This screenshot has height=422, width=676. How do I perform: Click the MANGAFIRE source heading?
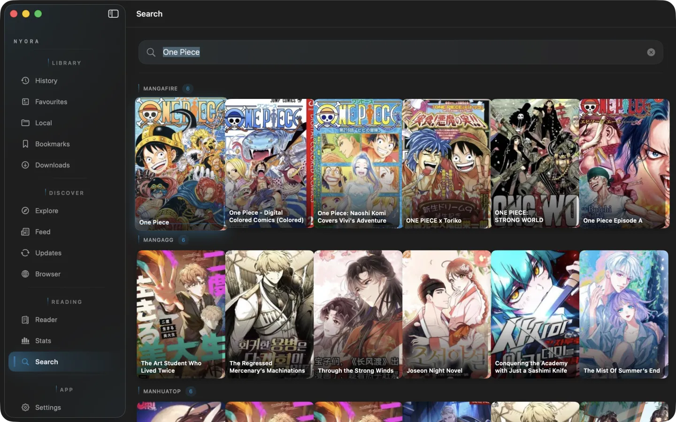coord(161,88)
